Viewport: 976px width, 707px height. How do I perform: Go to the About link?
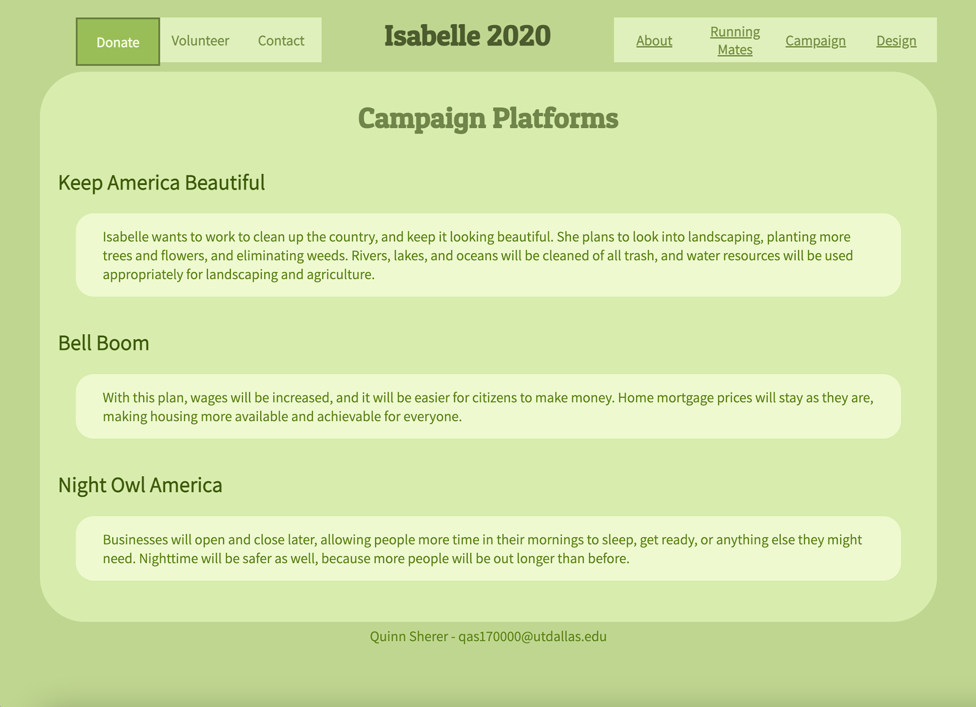[654, 41]
